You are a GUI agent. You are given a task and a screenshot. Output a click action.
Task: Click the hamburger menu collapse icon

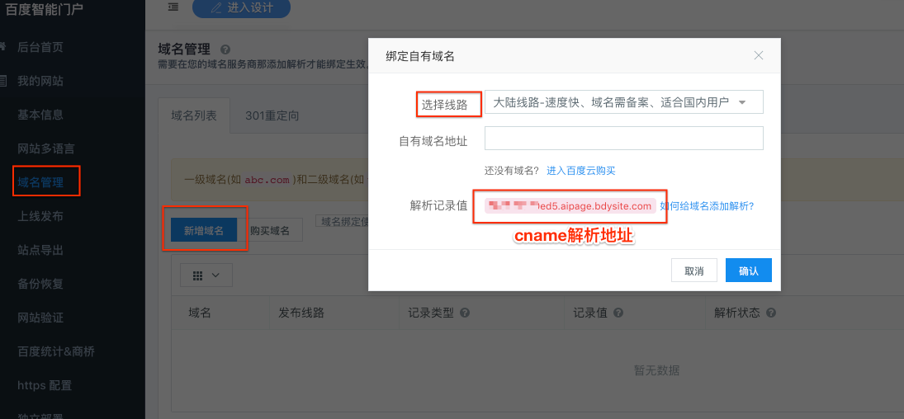click(173, 7)
